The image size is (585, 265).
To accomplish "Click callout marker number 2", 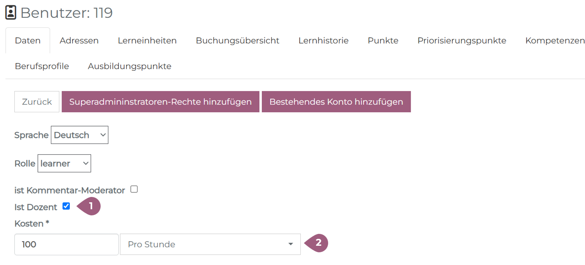I will pyautogui.click(x=317, y=243).
